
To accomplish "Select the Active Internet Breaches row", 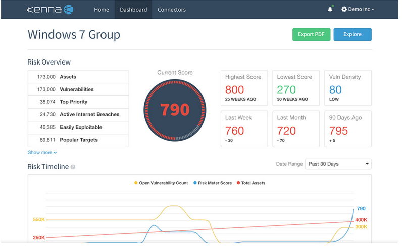I will 78,114.
